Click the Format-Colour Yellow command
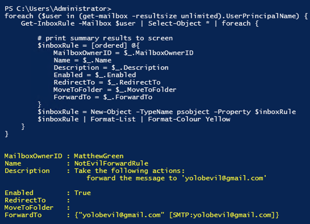 (x=189, y=119)
